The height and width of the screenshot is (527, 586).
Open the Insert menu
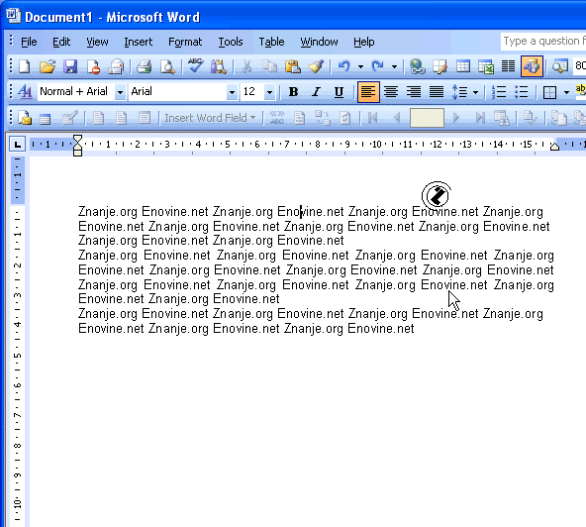pos(138,42)
